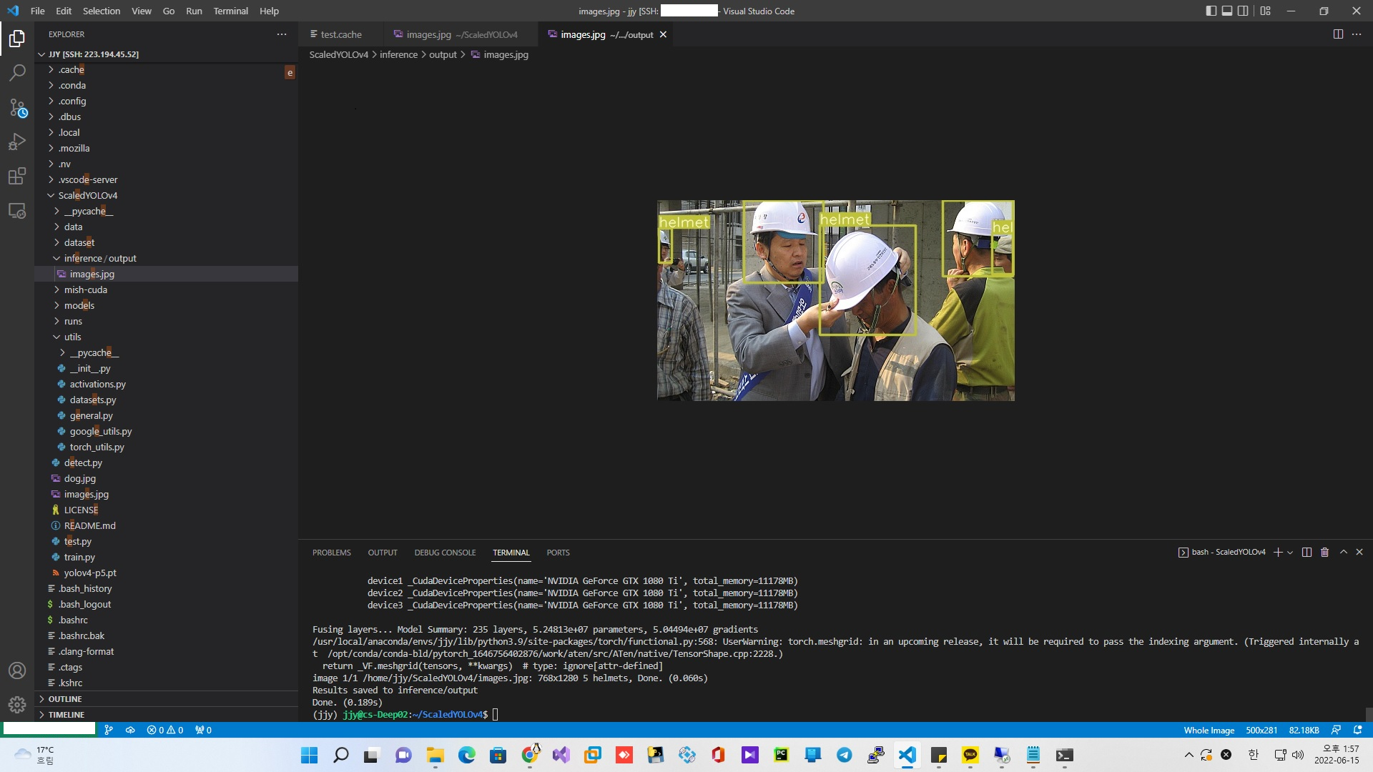Open the Explorer view in activity bar
This screenshot has width=1373, height=772.
tap(17, 39)
